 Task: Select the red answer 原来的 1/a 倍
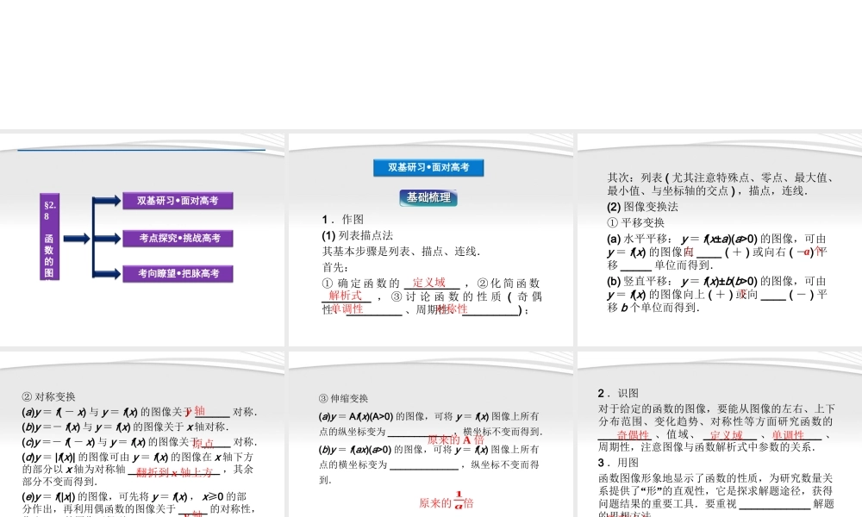pos(446,501)
